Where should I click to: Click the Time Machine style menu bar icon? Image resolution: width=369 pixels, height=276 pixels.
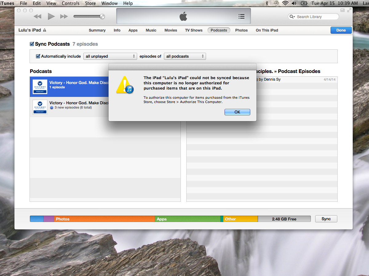click(x=276, y=3)
